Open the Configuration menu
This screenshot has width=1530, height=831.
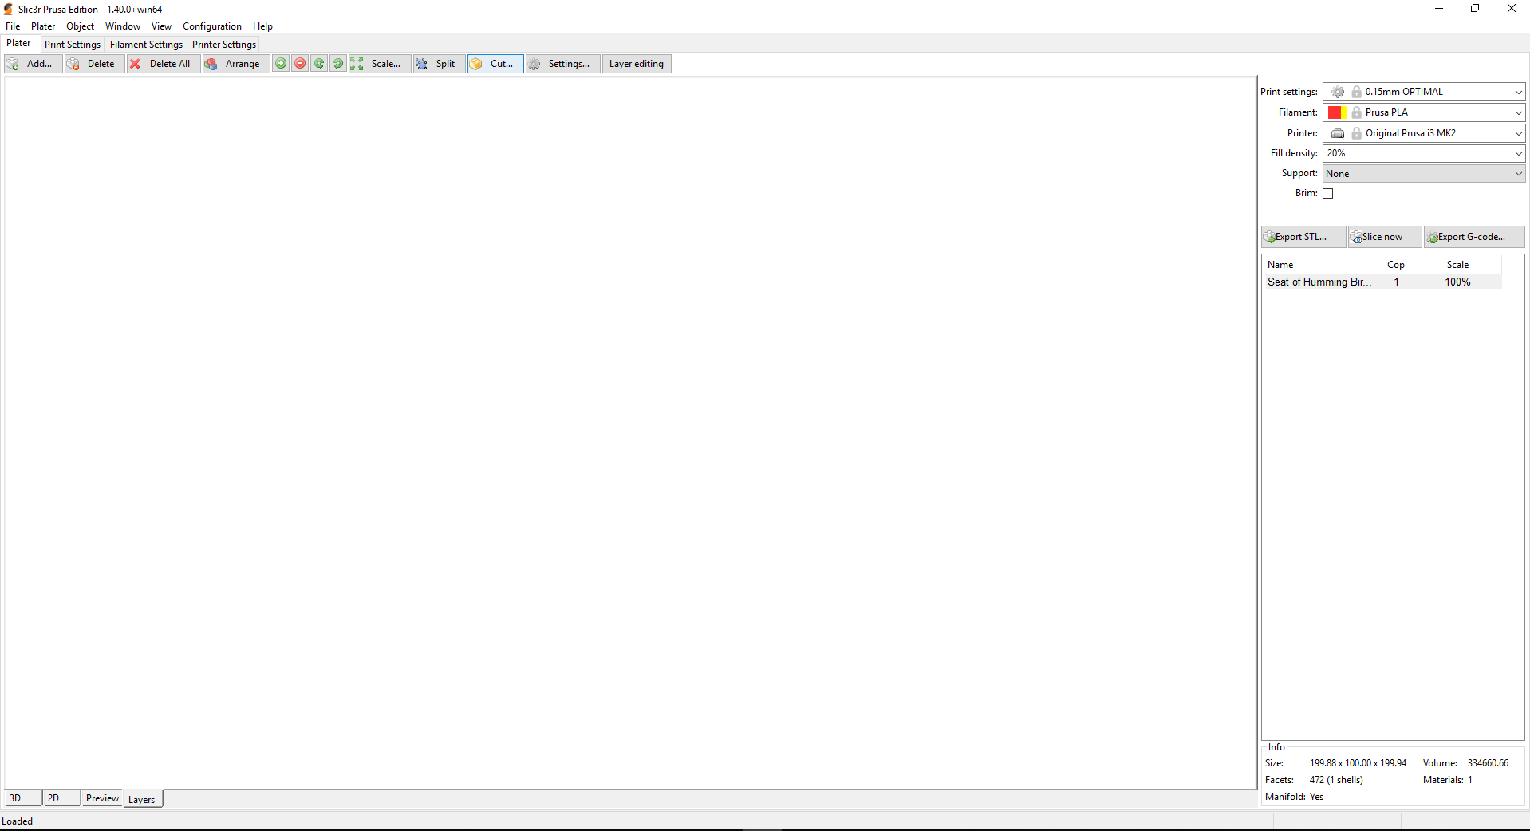click(x=211, y=26)
